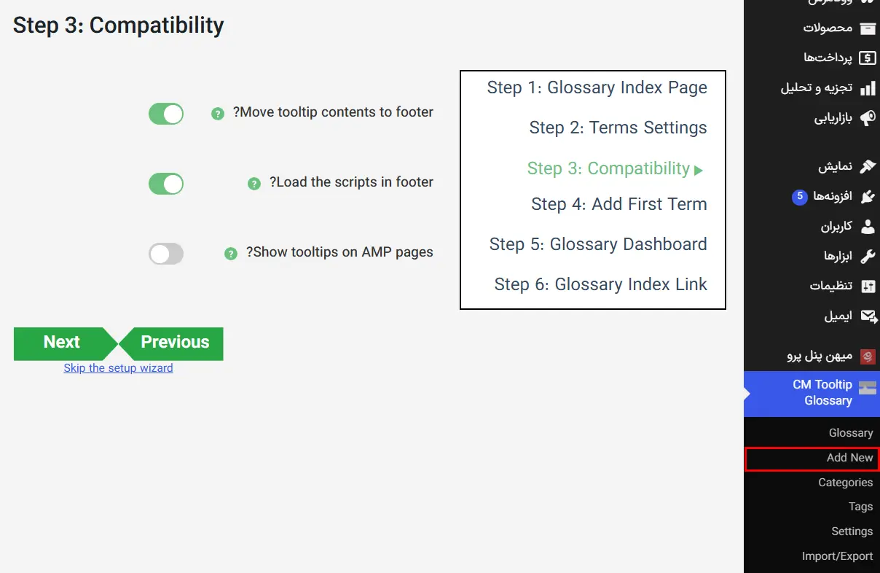Click the Tools (ابزارها) wrench icon
The height and width of the screenshot is (573, 880).
868,257
